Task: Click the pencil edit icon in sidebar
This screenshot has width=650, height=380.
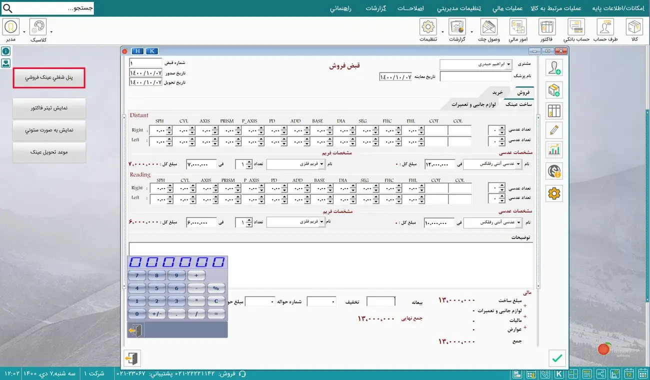Action: (x=554, y=129)
